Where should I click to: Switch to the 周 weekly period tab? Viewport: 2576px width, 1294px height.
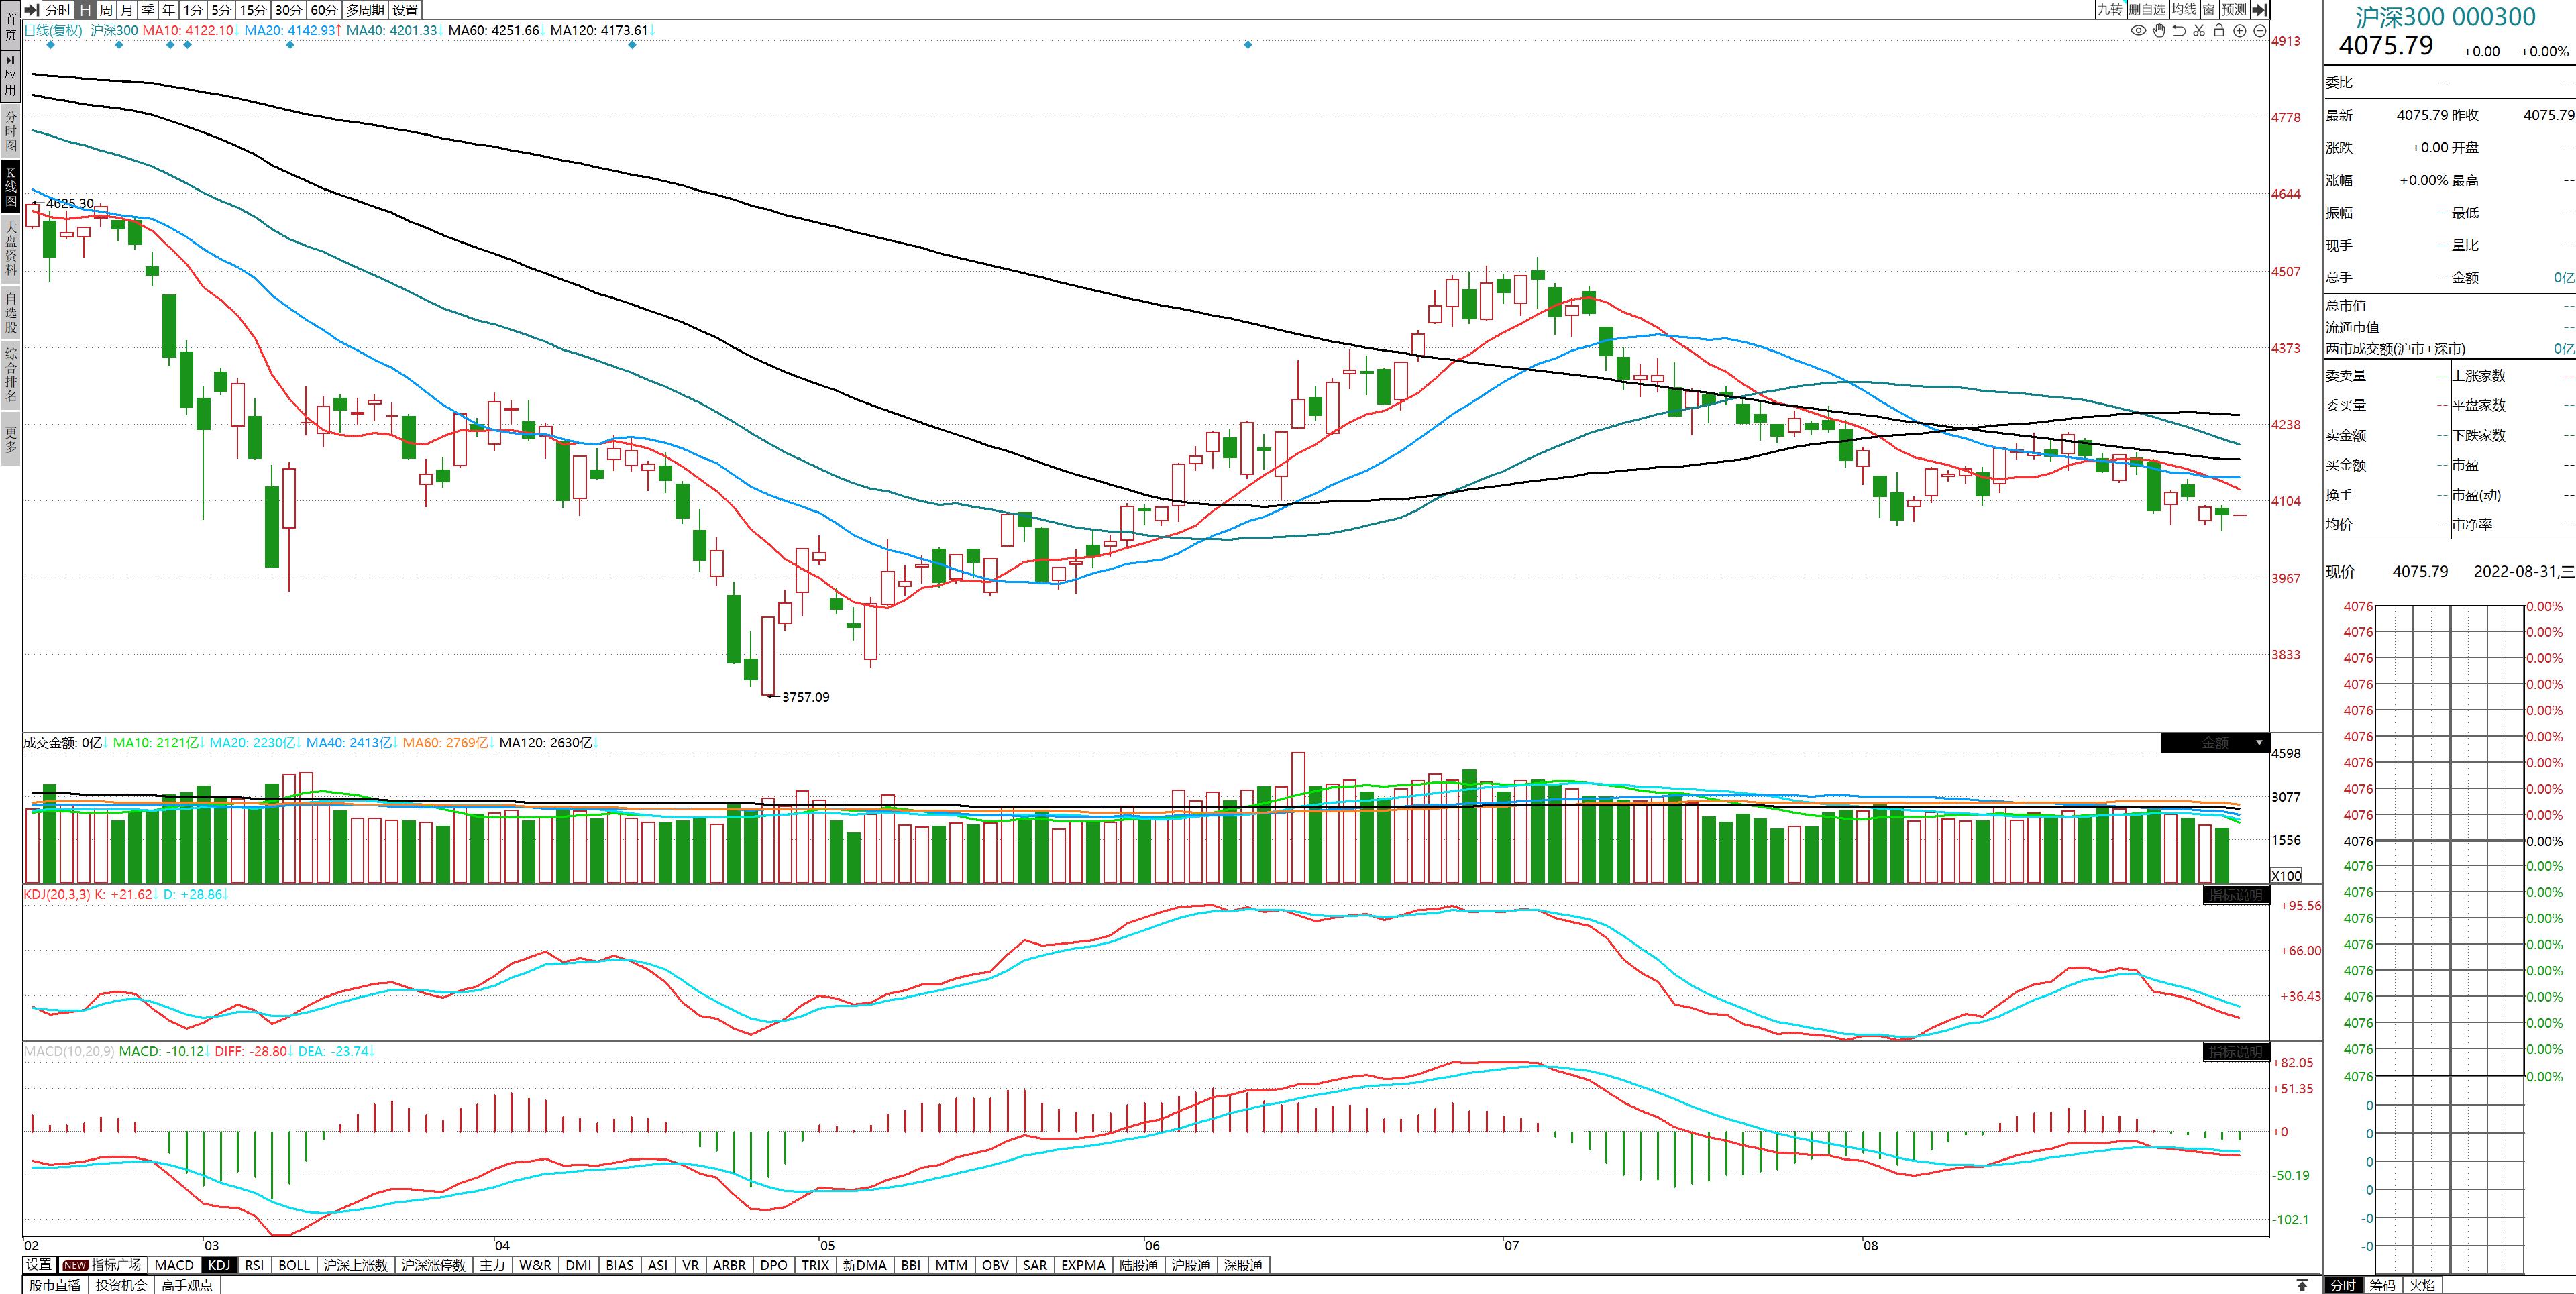click(x=106, y=10)
